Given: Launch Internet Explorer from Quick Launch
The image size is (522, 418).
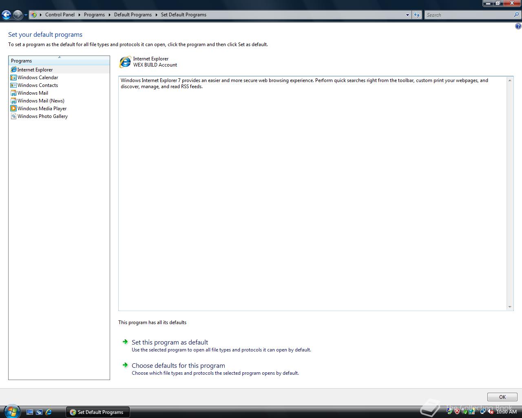Looking at the screenshot, I should point(49,412).
